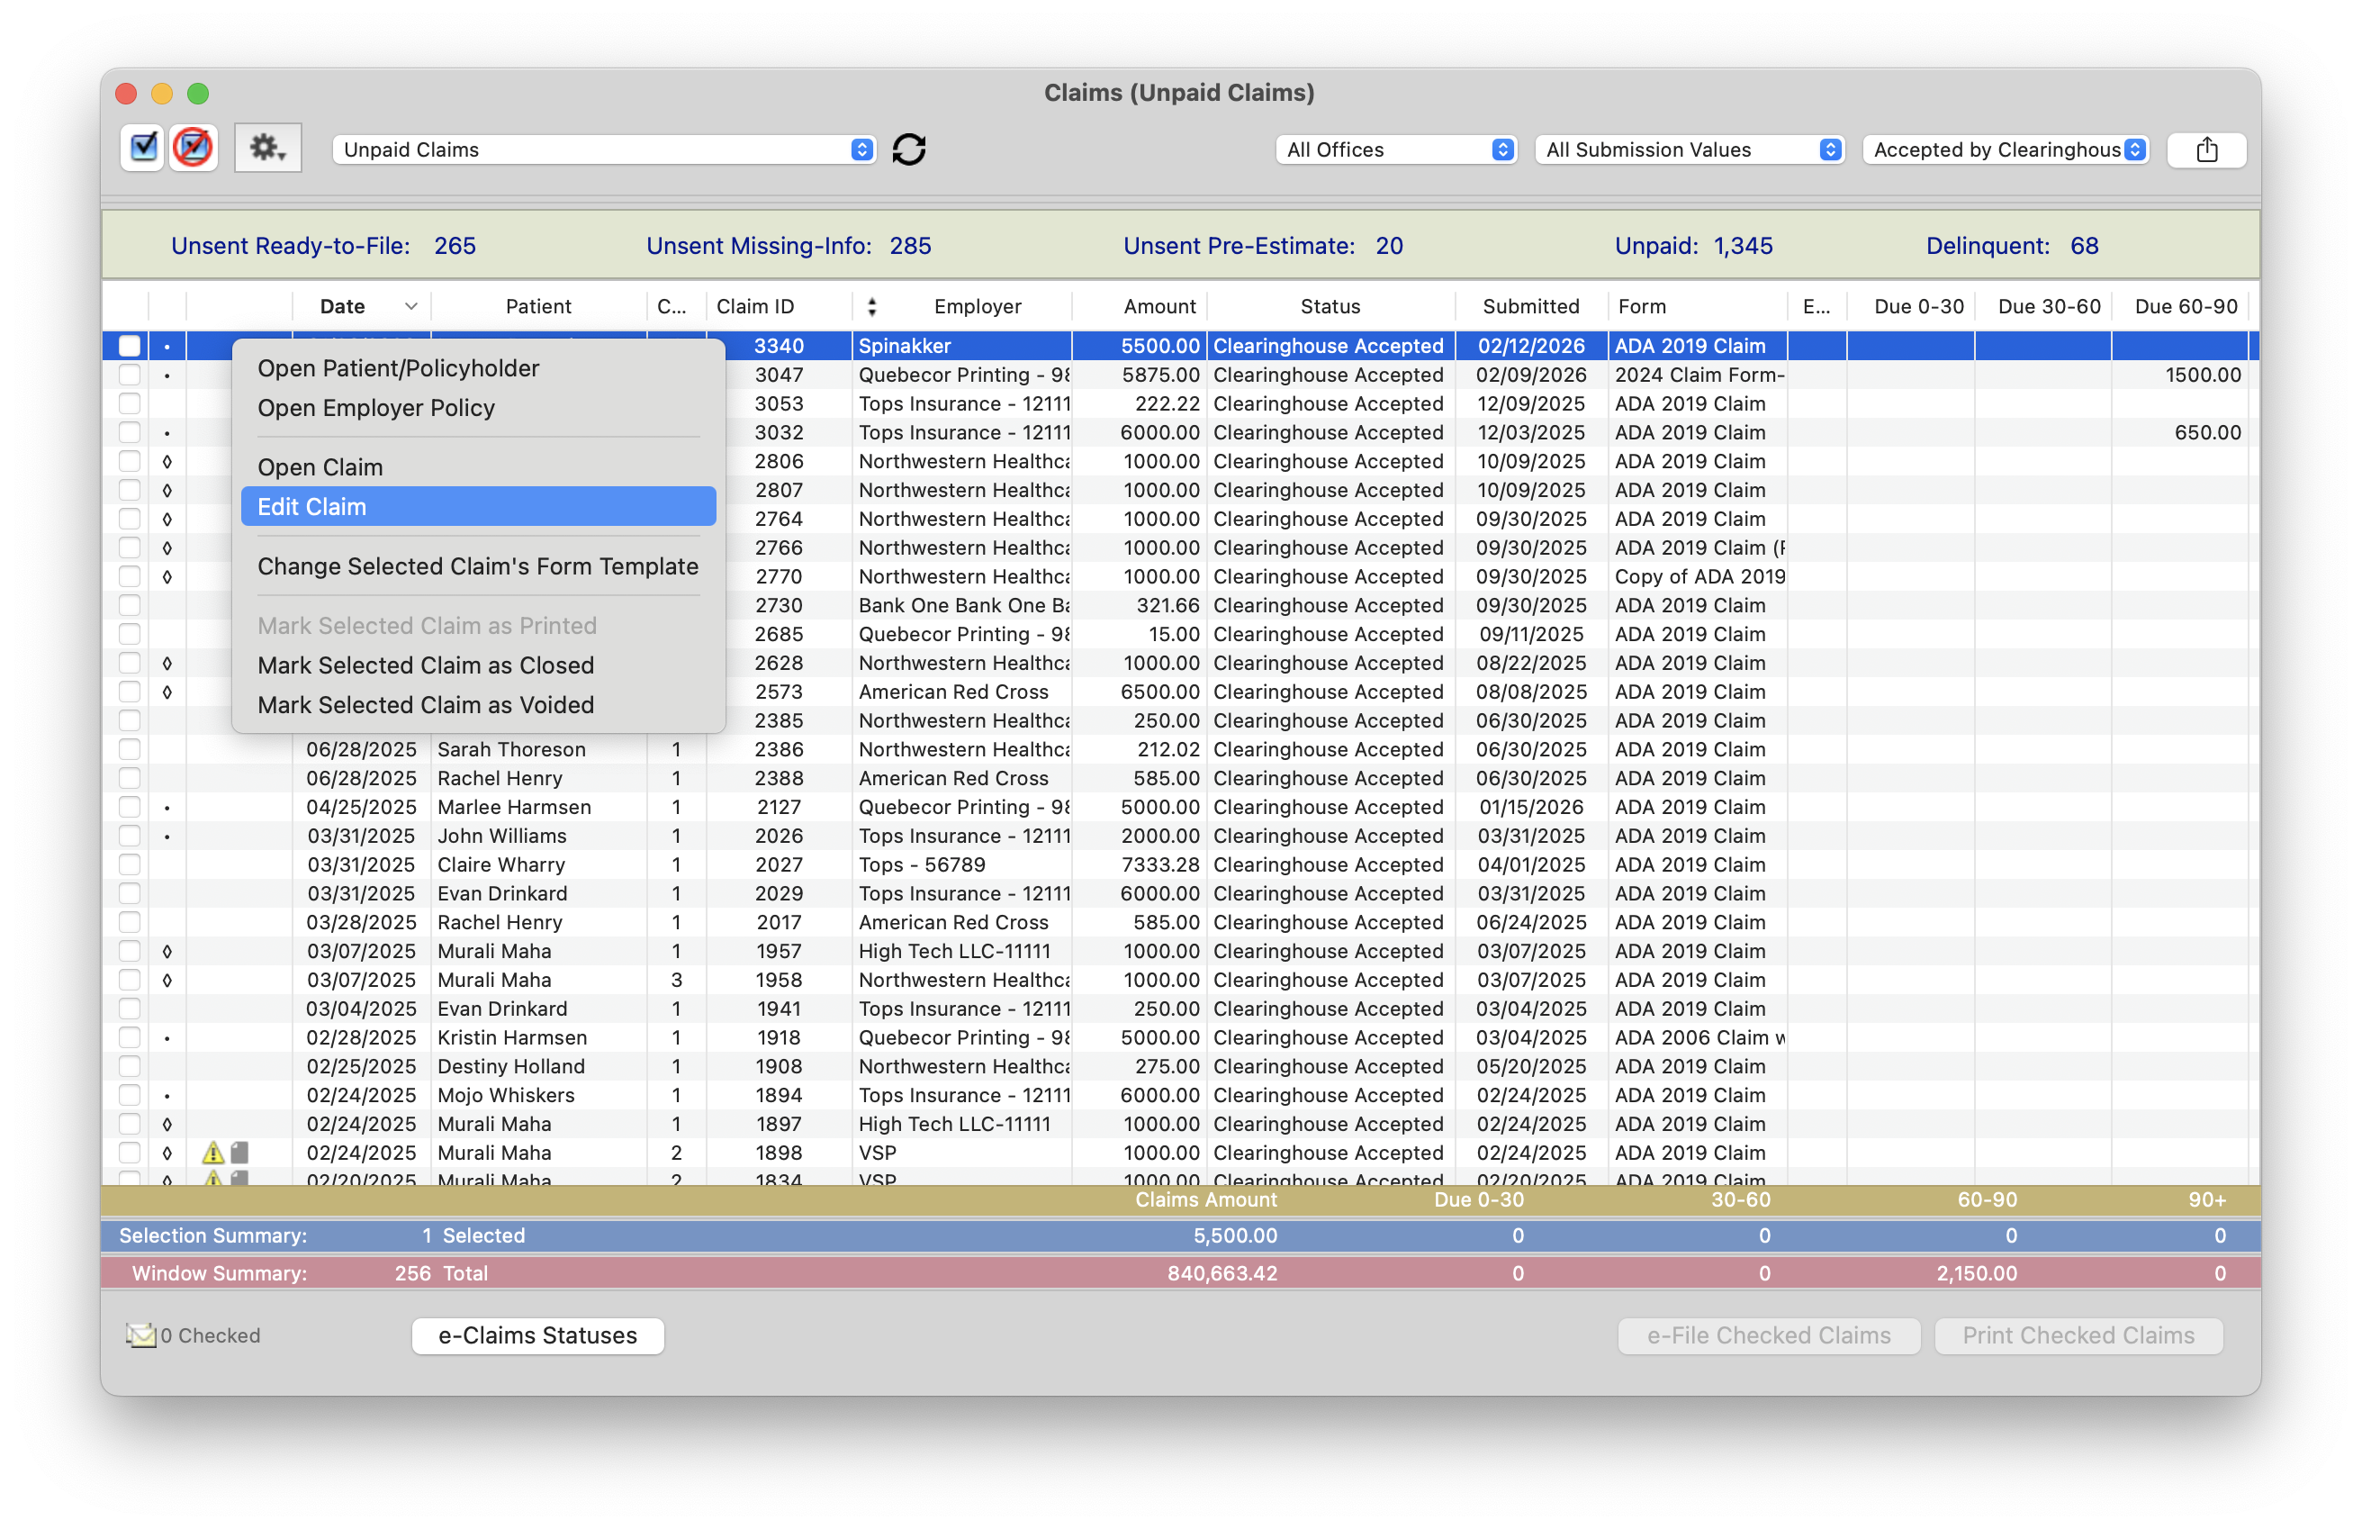Viewport: 2362px width, 1529px height.
Task: Click the check-all claims icon
Action: tap(143, 149)
